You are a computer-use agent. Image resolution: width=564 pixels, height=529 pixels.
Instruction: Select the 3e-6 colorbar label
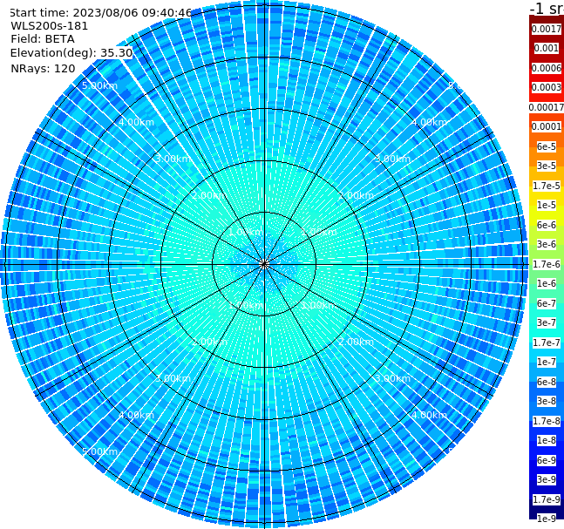(547, 244)
